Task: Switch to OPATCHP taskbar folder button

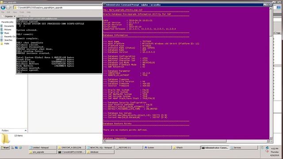Action: click(x=71, y=148)
